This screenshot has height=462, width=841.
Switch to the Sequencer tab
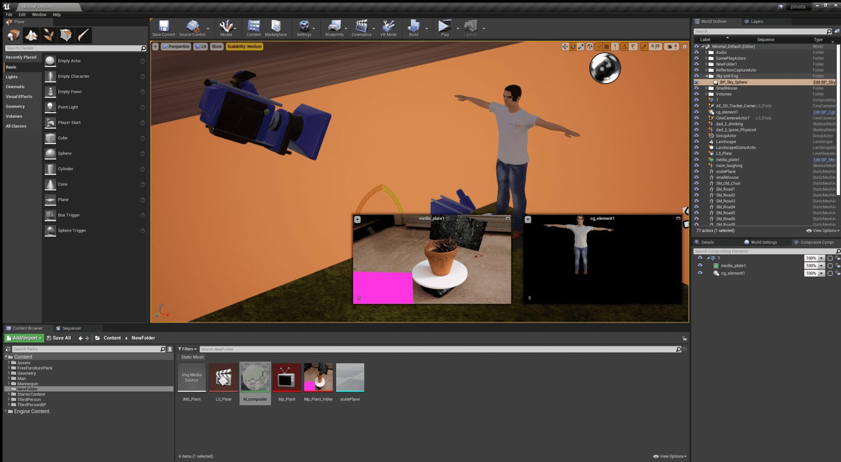tap(71, 328)
